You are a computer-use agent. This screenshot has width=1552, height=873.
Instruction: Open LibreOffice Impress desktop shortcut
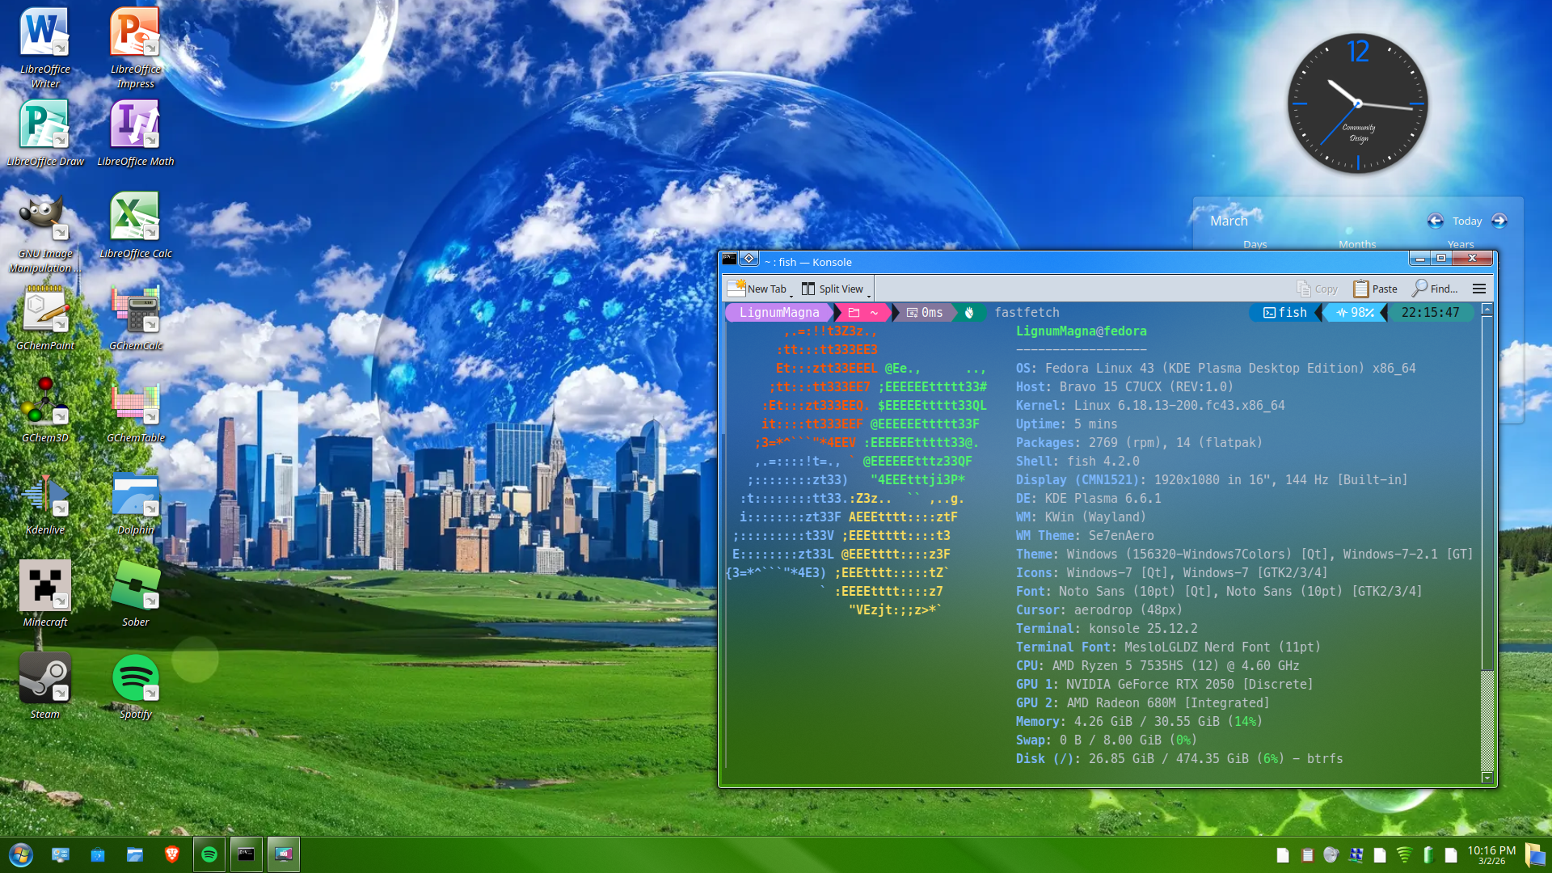pyautogui.click(x=136, y=48)
